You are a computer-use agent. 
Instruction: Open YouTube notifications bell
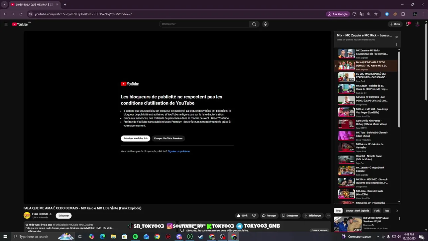tap(408, 24)
